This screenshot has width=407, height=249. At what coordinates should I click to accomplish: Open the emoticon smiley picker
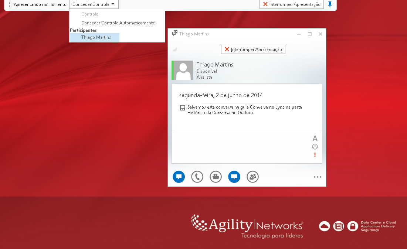315,147
